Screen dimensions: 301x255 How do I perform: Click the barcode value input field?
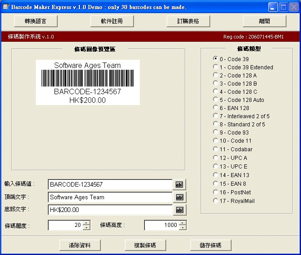click(x=110, y=184)
